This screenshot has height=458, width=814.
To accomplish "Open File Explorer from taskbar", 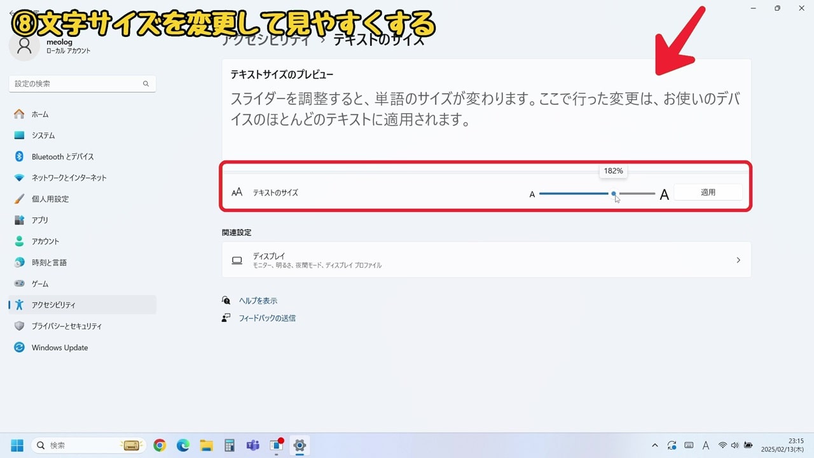I will click(x=206, y=445).
